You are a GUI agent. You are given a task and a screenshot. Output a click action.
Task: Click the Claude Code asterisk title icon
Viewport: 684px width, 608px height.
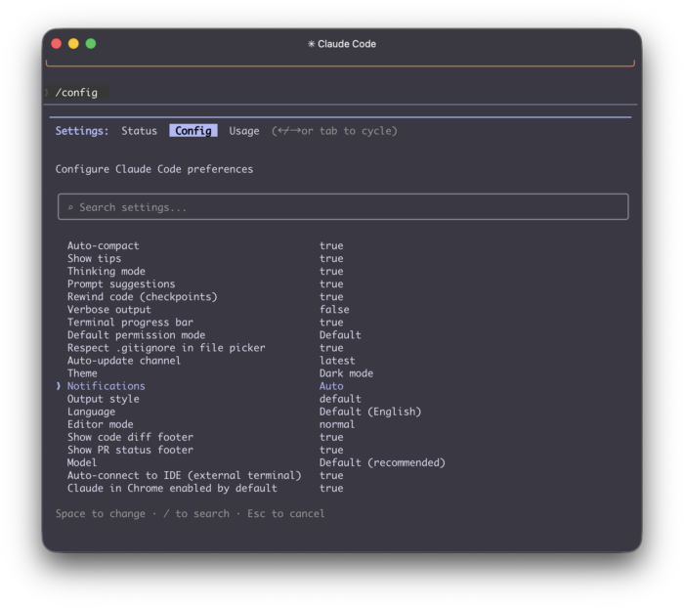pyautogui.click(x=311, y=44)
